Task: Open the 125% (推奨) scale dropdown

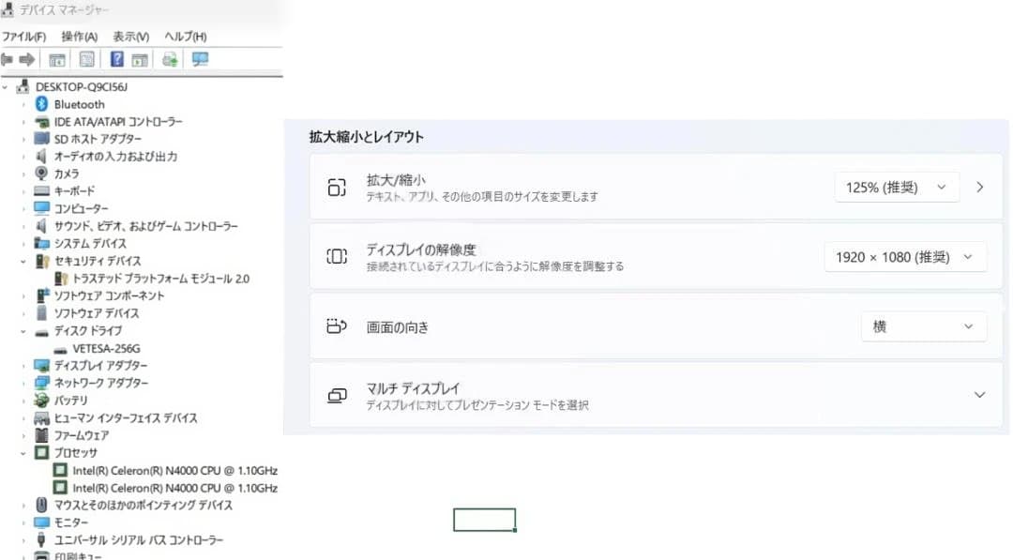Action: tap(896, 187)
